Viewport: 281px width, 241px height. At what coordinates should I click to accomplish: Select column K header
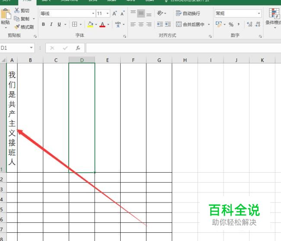(x=262, y=60)
